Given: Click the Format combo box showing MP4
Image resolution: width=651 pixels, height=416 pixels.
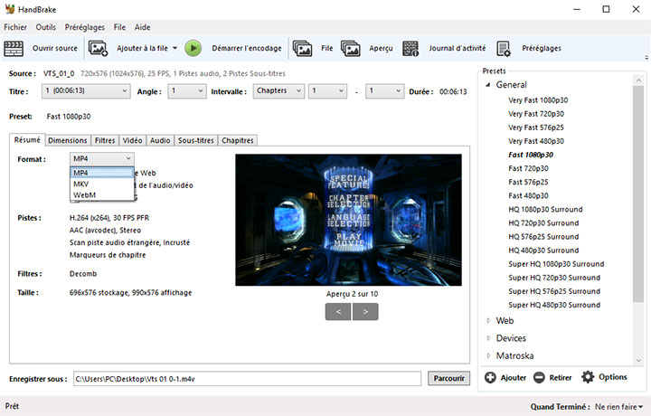Looking at the screenshot, I should 101,158.
